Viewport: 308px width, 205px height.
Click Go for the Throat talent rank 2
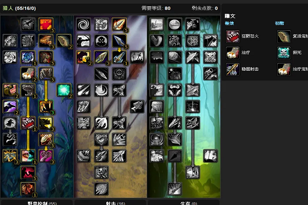point(84,57)
